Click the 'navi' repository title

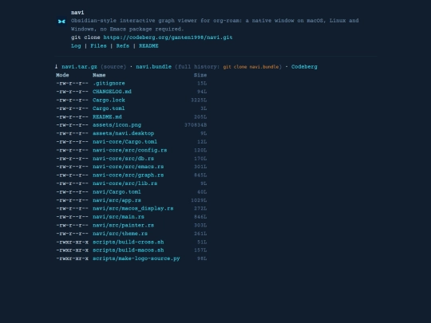pos(77,12)
